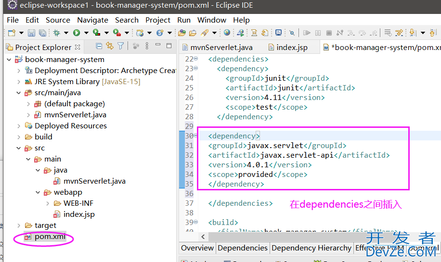441x262 pixels.
Task: Open the web browser globe icon
Action: 227,33
